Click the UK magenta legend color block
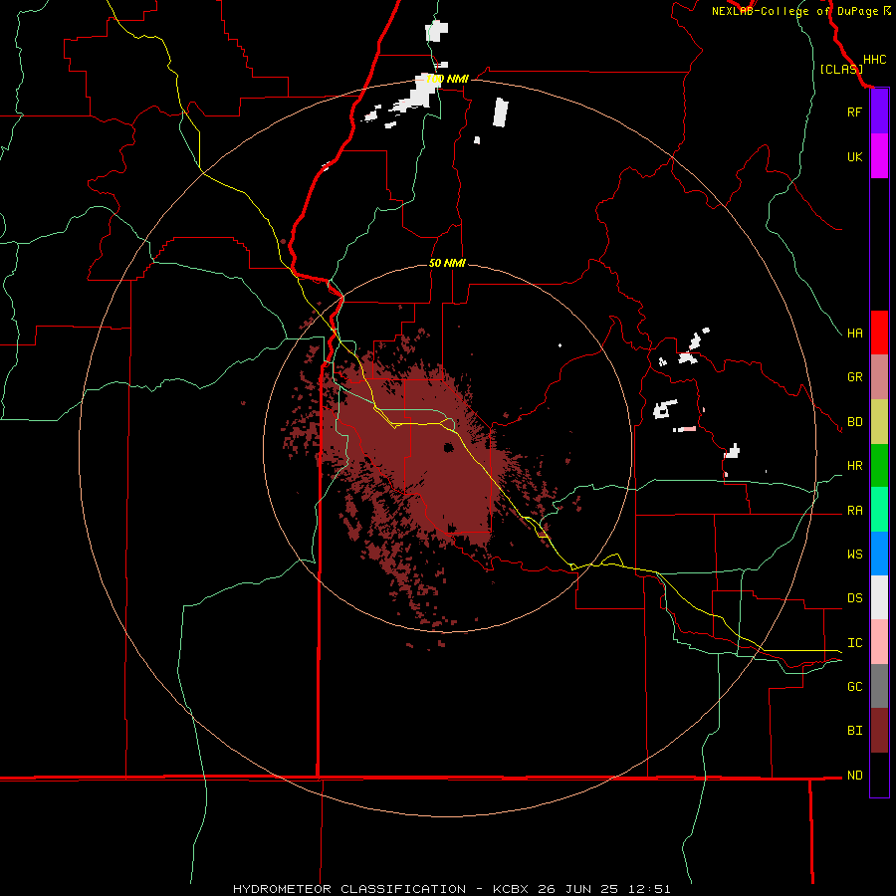 pyautogui.click(x=879, y=156)
